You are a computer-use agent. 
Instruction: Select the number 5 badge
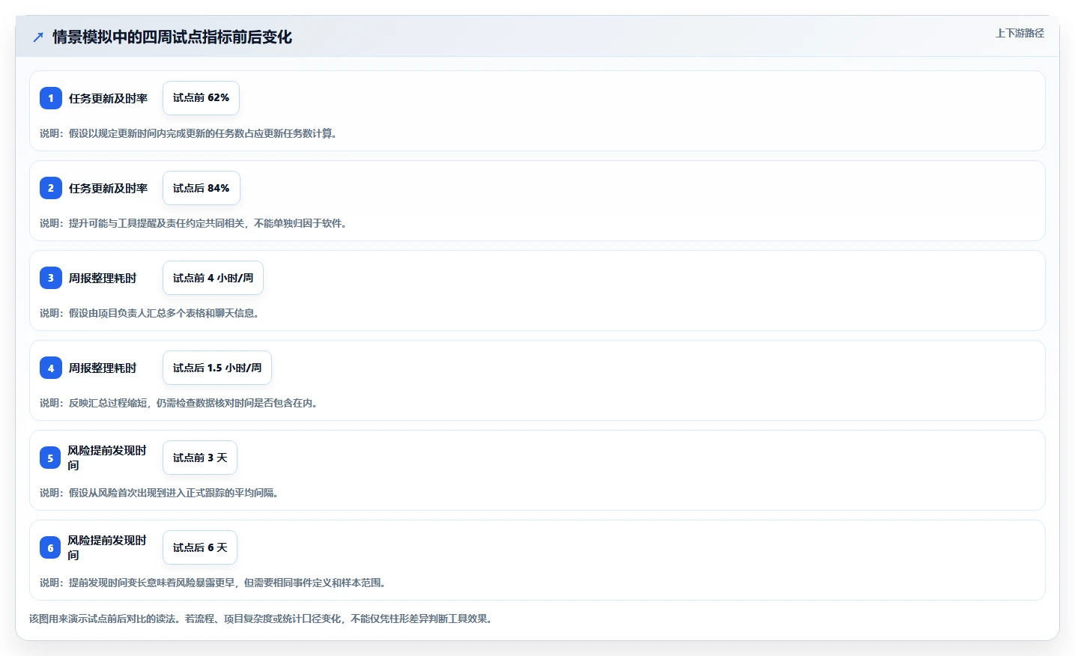coord(50,458)
